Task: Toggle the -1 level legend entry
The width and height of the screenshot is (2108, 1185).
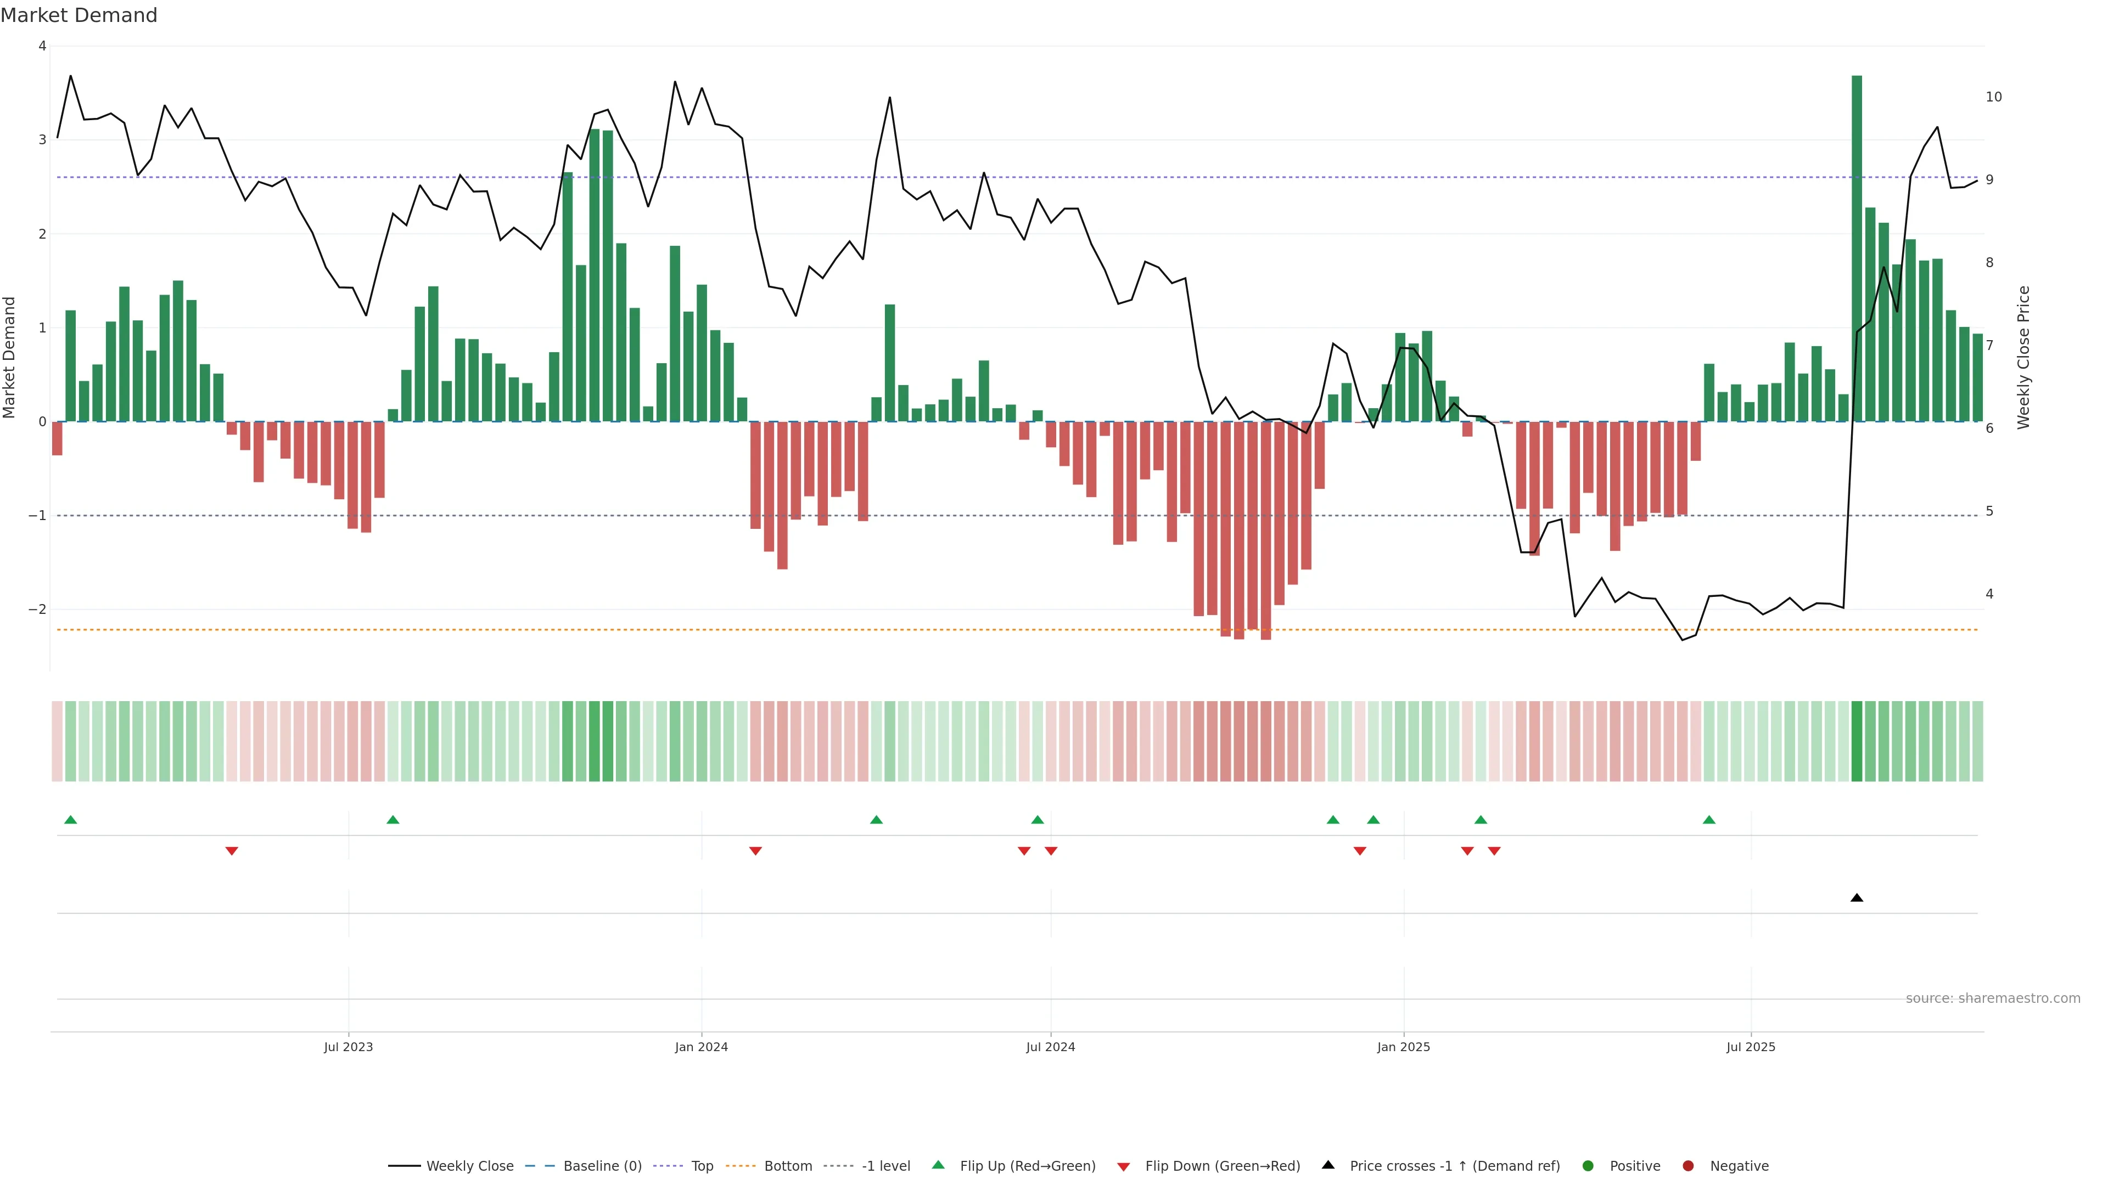Action: click(x=885, y=1165)
